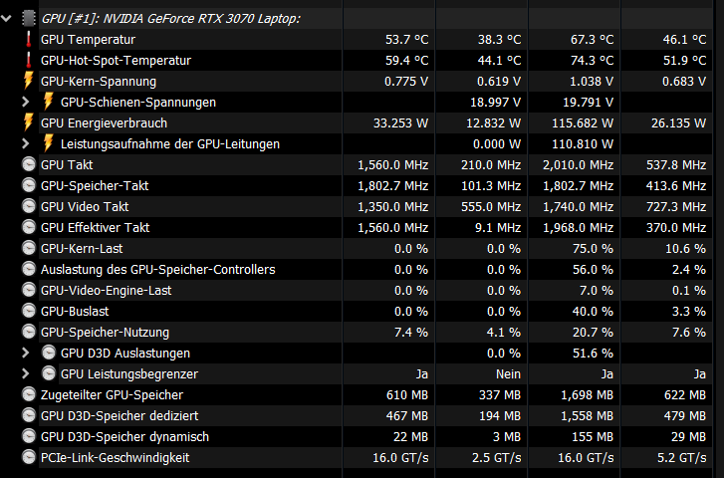Click the 33.253 W current power value
The width and height of the screenshot is (724, 478).
[x=400, y=123]
